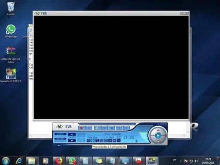The image size is (220, 165).
Task: Start recording with the red record button
Action: point(81,128)
